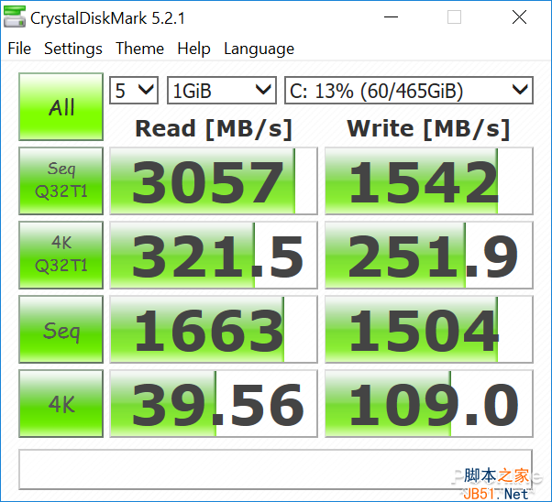Viewport: 552px width, 502px height.
Task: Start the plain Seq benchmark
Action: coord(61,329)
